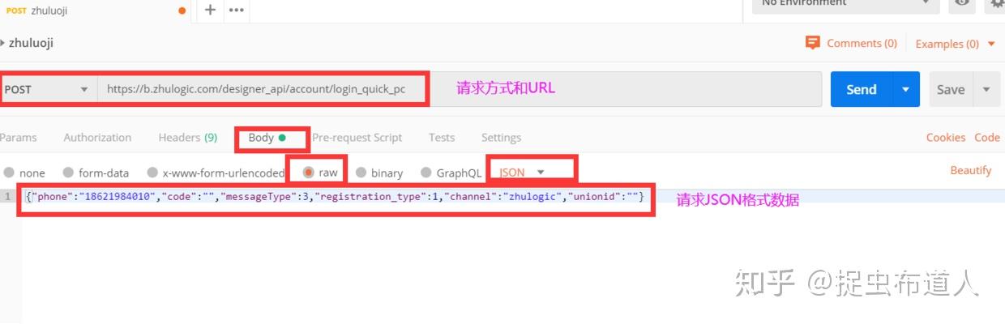
Task: Open the Cookies link
Action: [946, 137]
